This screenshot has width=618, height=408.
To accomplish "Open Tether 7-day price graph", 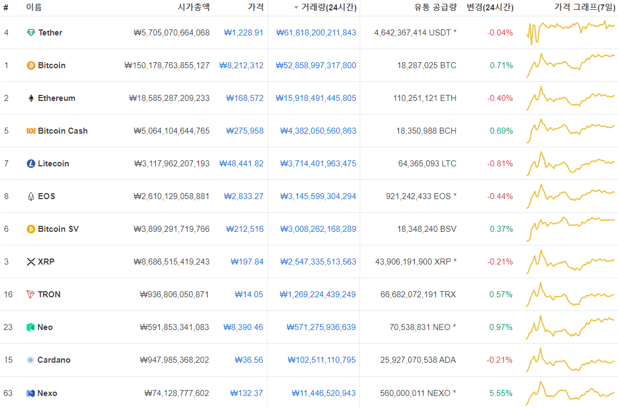I will (x=571, y=32).
